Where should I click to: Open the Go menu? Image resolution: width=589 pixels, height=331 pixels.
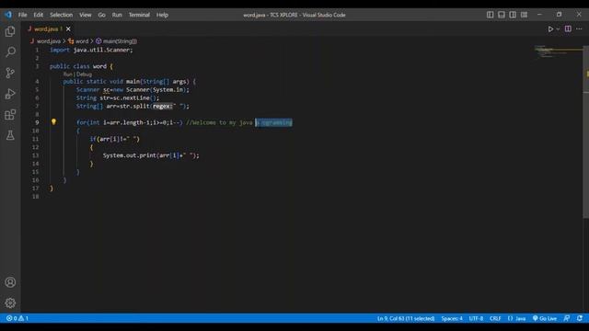(x=102, y=15)
